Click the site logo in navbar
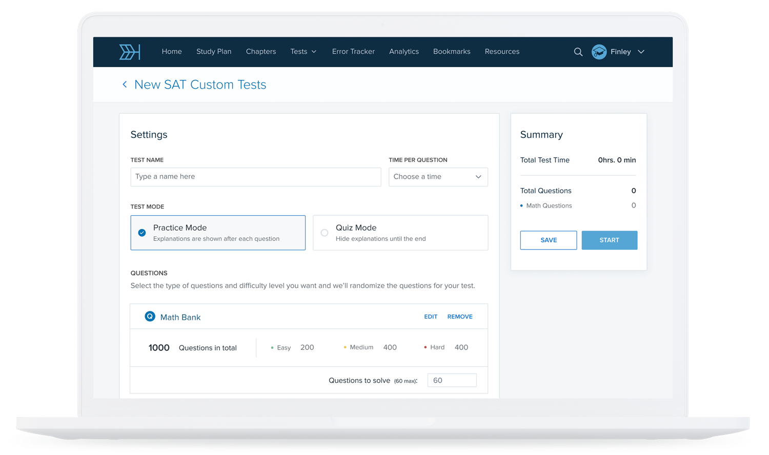This screenshot has width=769, height=455. (x=129, y=52)
